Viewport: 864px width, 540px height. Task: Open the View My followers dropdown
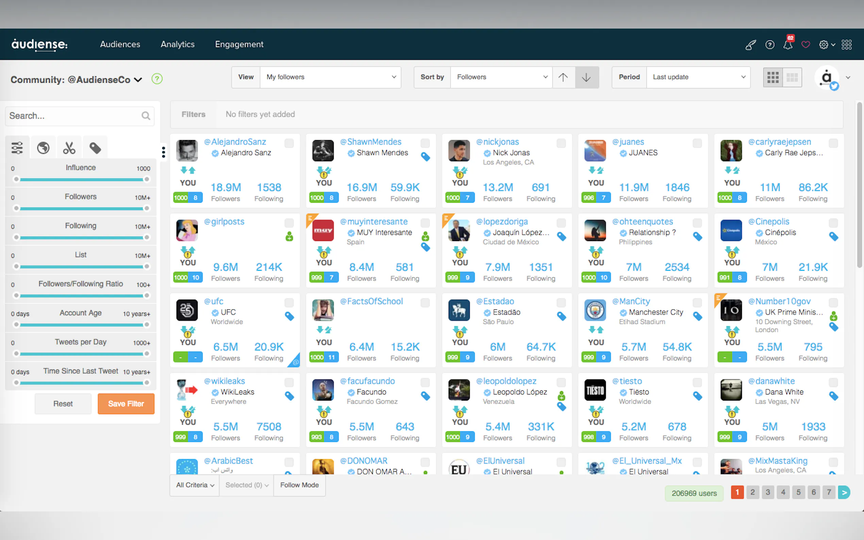click(330, 77)
